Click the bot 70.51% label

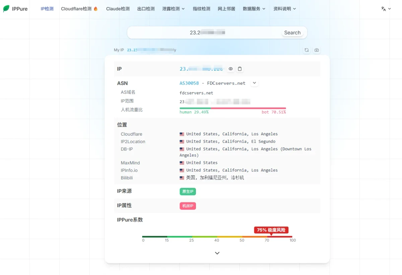274,112
